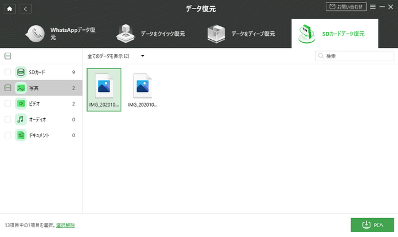Open the データをクイック復元 tab
Screen dimensions: 398x237
pyautogui.click(x=150, y=34)
